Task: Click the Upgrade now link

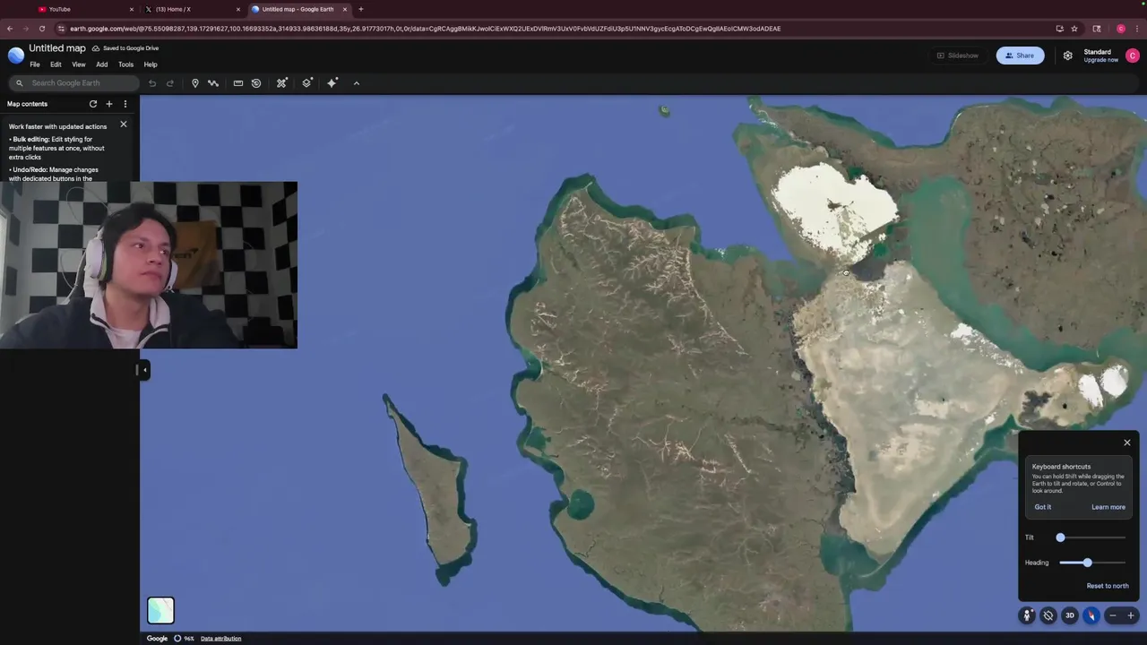Action: click(x=1101, y=60)
